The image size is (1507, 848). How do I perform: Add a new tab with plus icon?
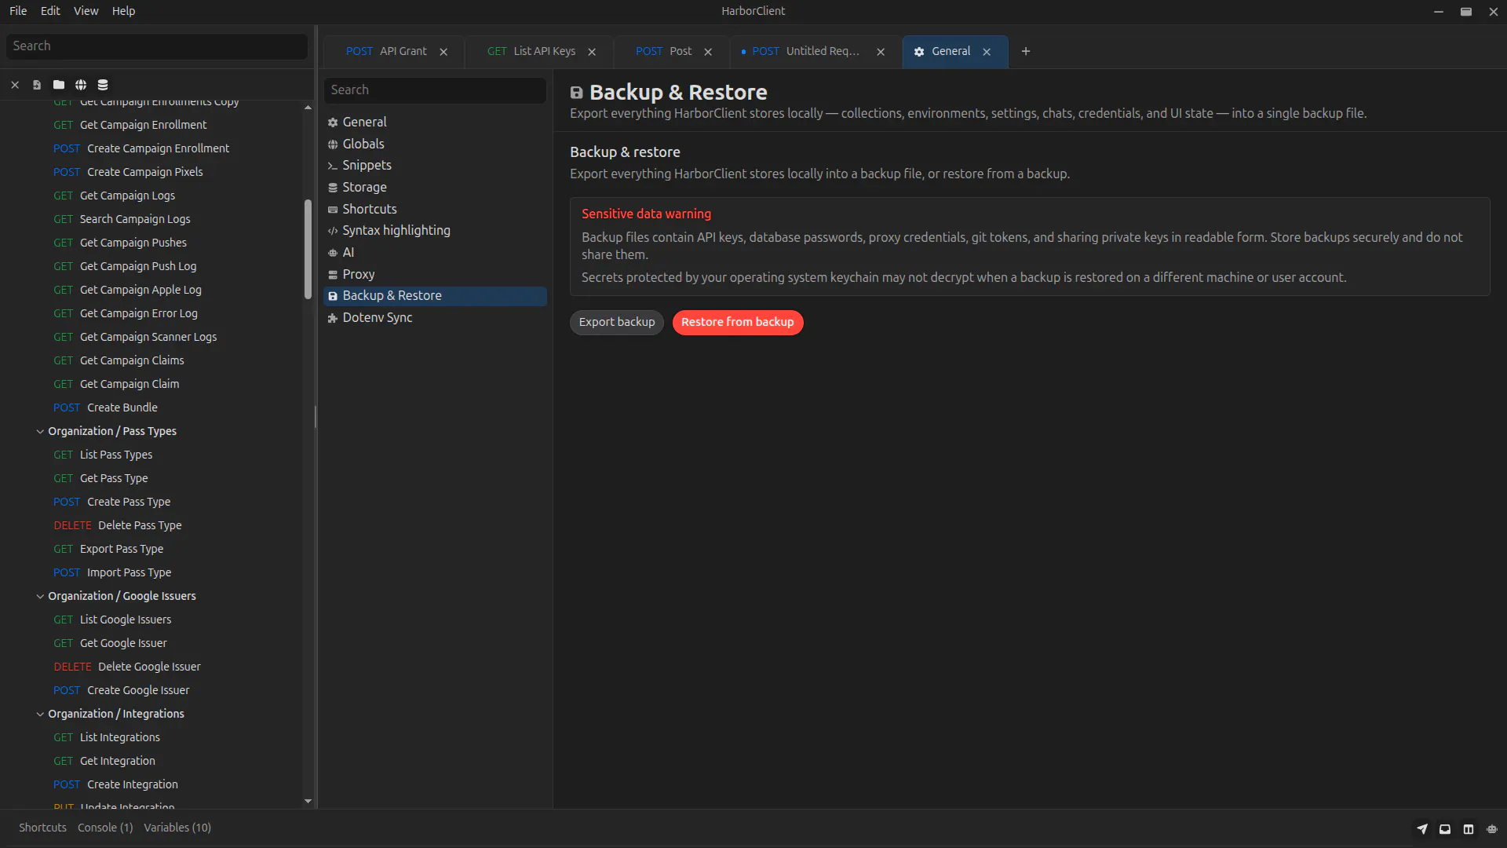(1026, 52)
